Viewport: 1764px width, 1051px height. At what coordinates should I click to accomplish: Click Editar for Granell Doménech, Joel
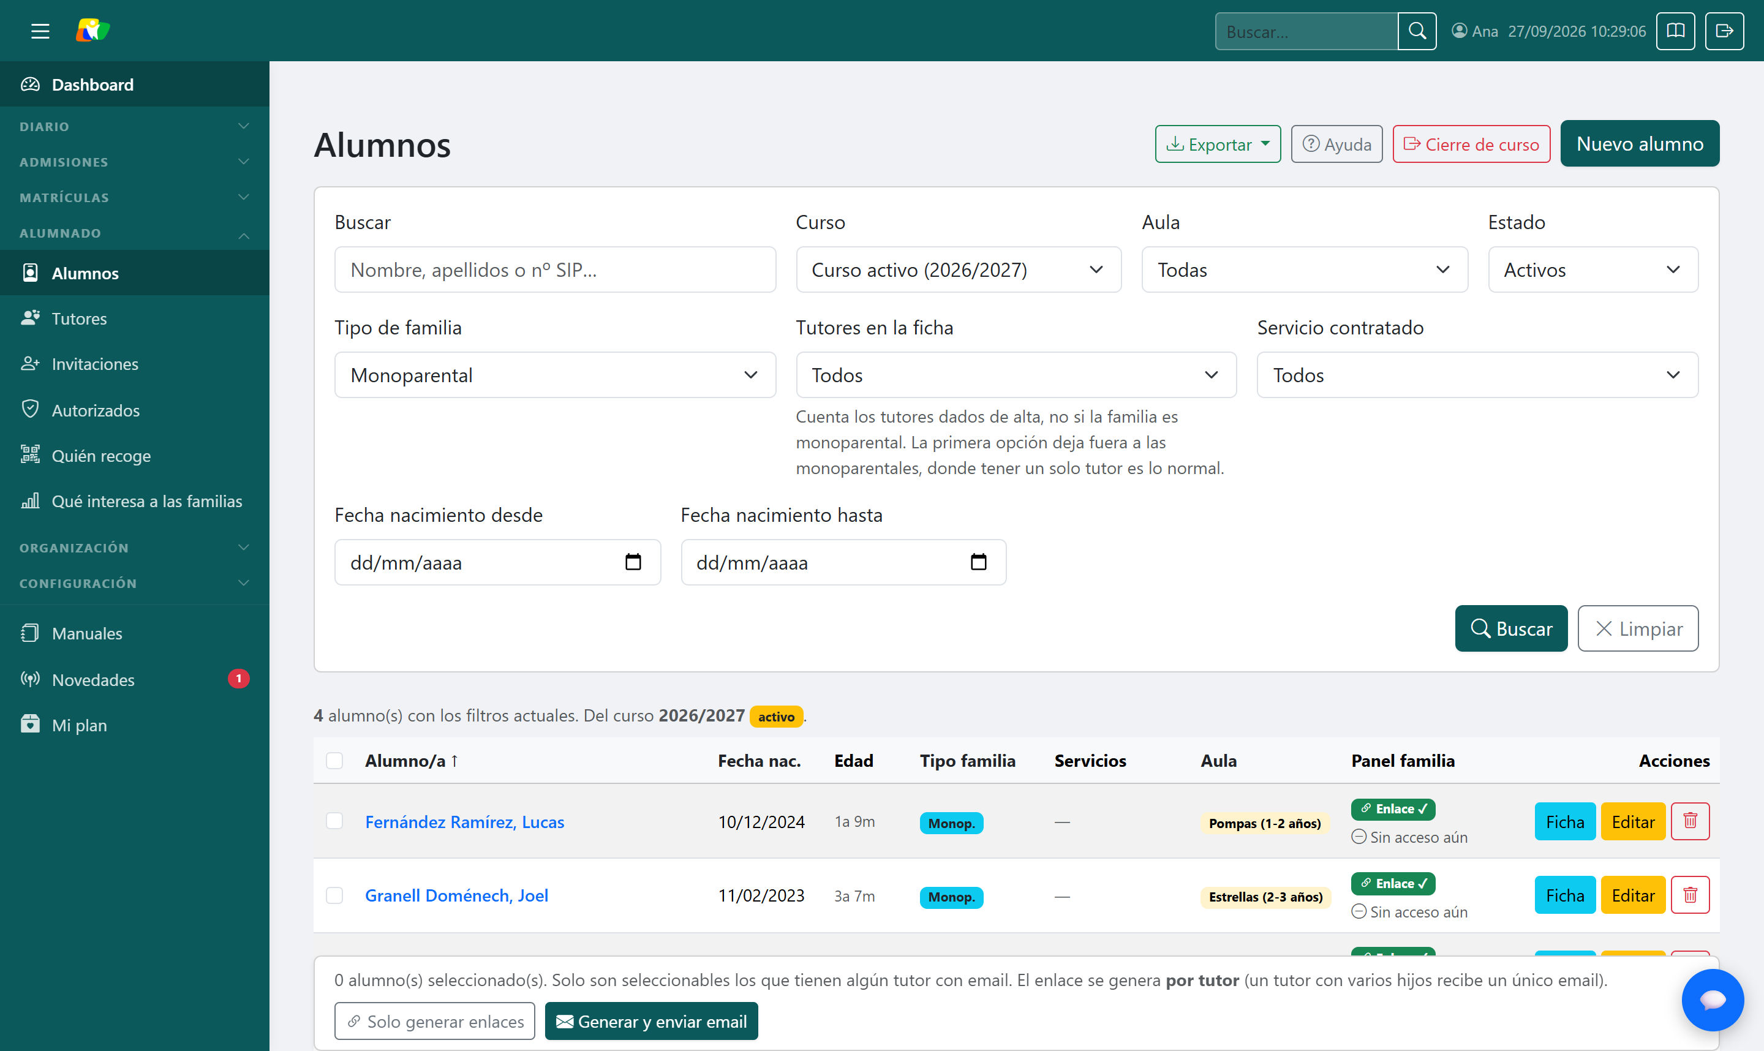pyautogui.click(x=1632, y=895)
